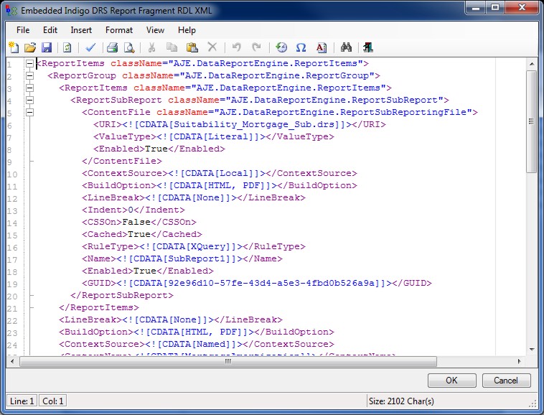Click the Print toolbar icon
The width and height of the screenshot is (544, 415).
point(113,47)
